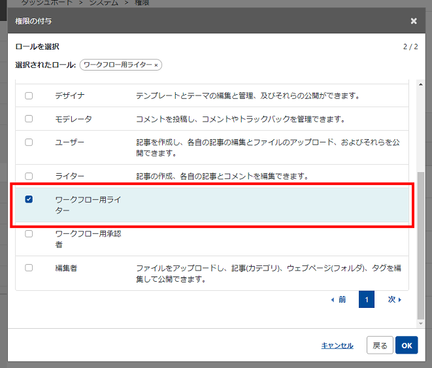Image resolution: width=432 pixels, height=368 pixels.
Task: Check the デザイナ role checkbox
Action: (x=29, y=96)
